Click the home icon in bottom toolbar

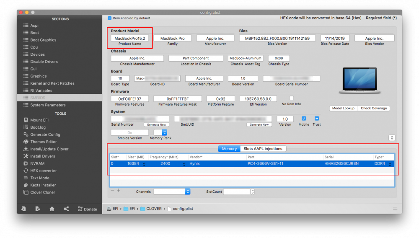click(x=52, y=209)
